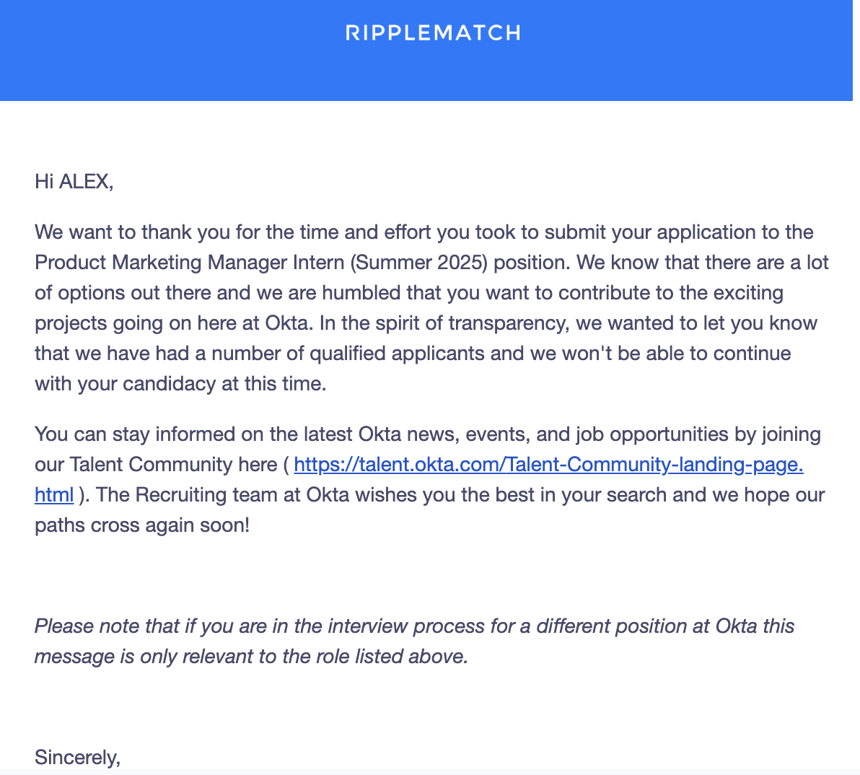Image resolution: width=860 pixels, height=775 pixels.
Task: Click the italic "role listed above" text
Action: pos(372,657)
